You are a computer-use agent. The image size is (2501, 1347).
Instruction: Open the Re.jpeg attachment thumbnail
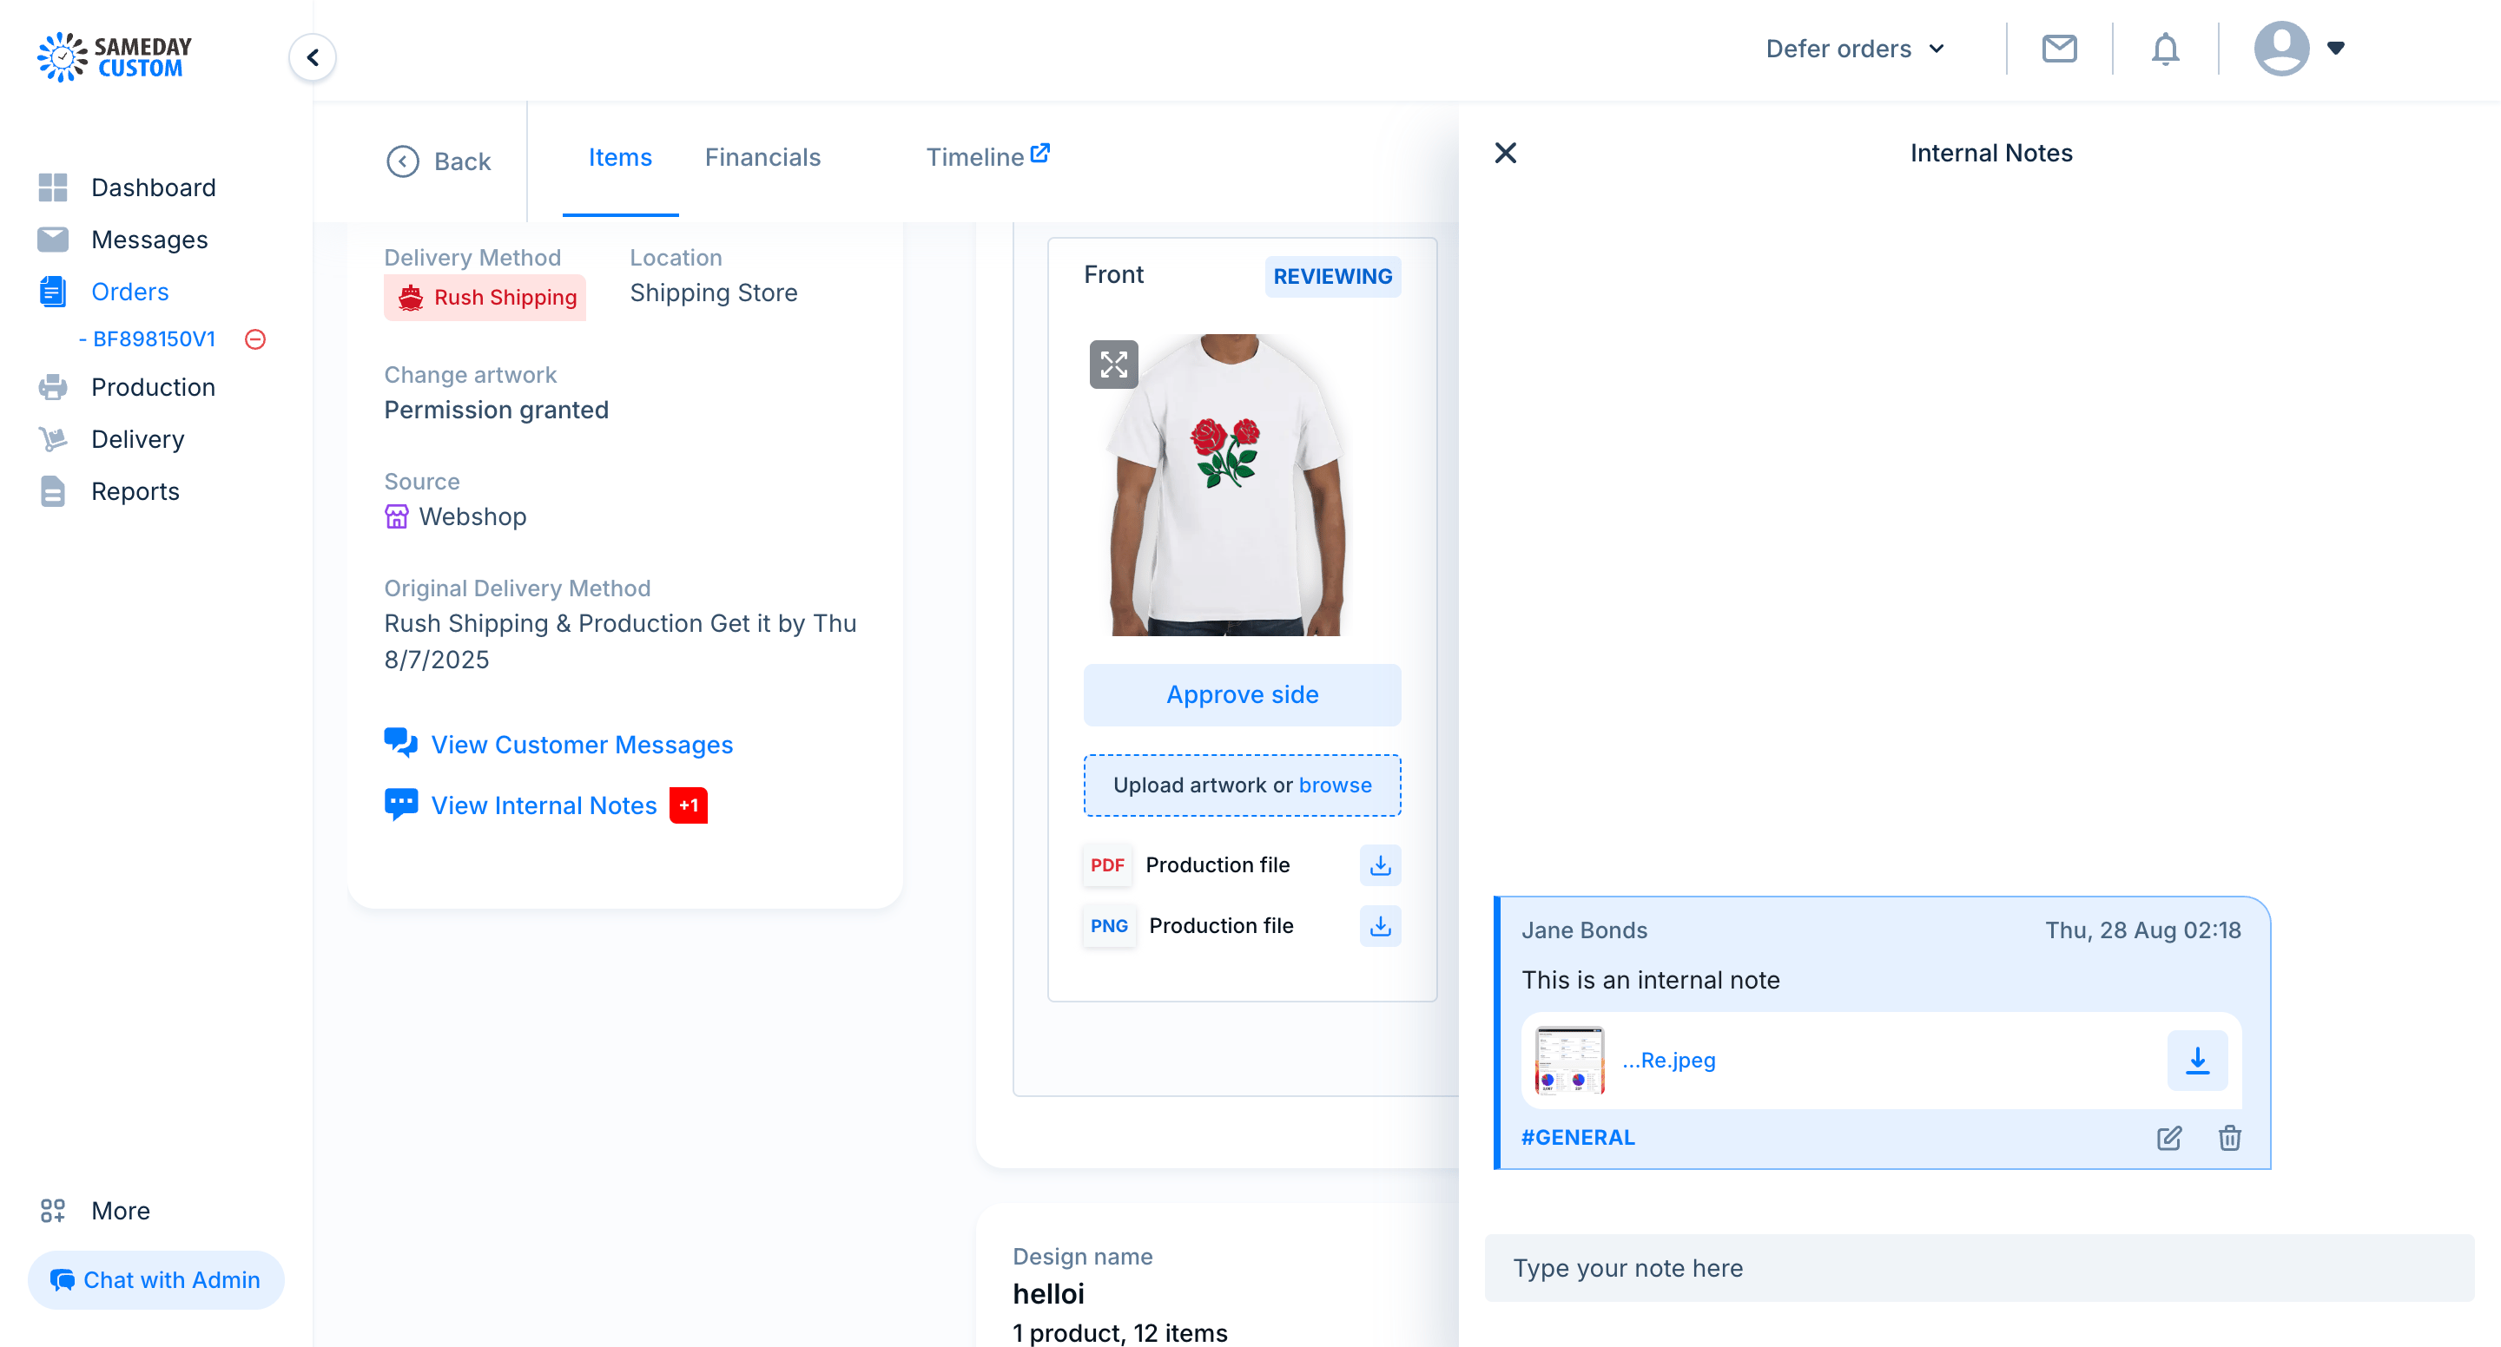pos(1569,1060)
